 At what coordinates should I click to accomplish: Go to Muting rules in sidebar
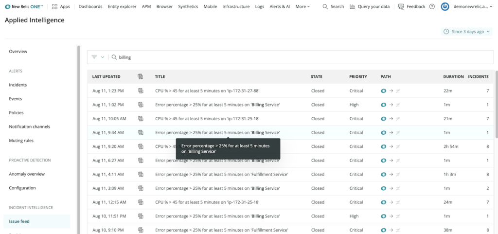pos(21,141)
